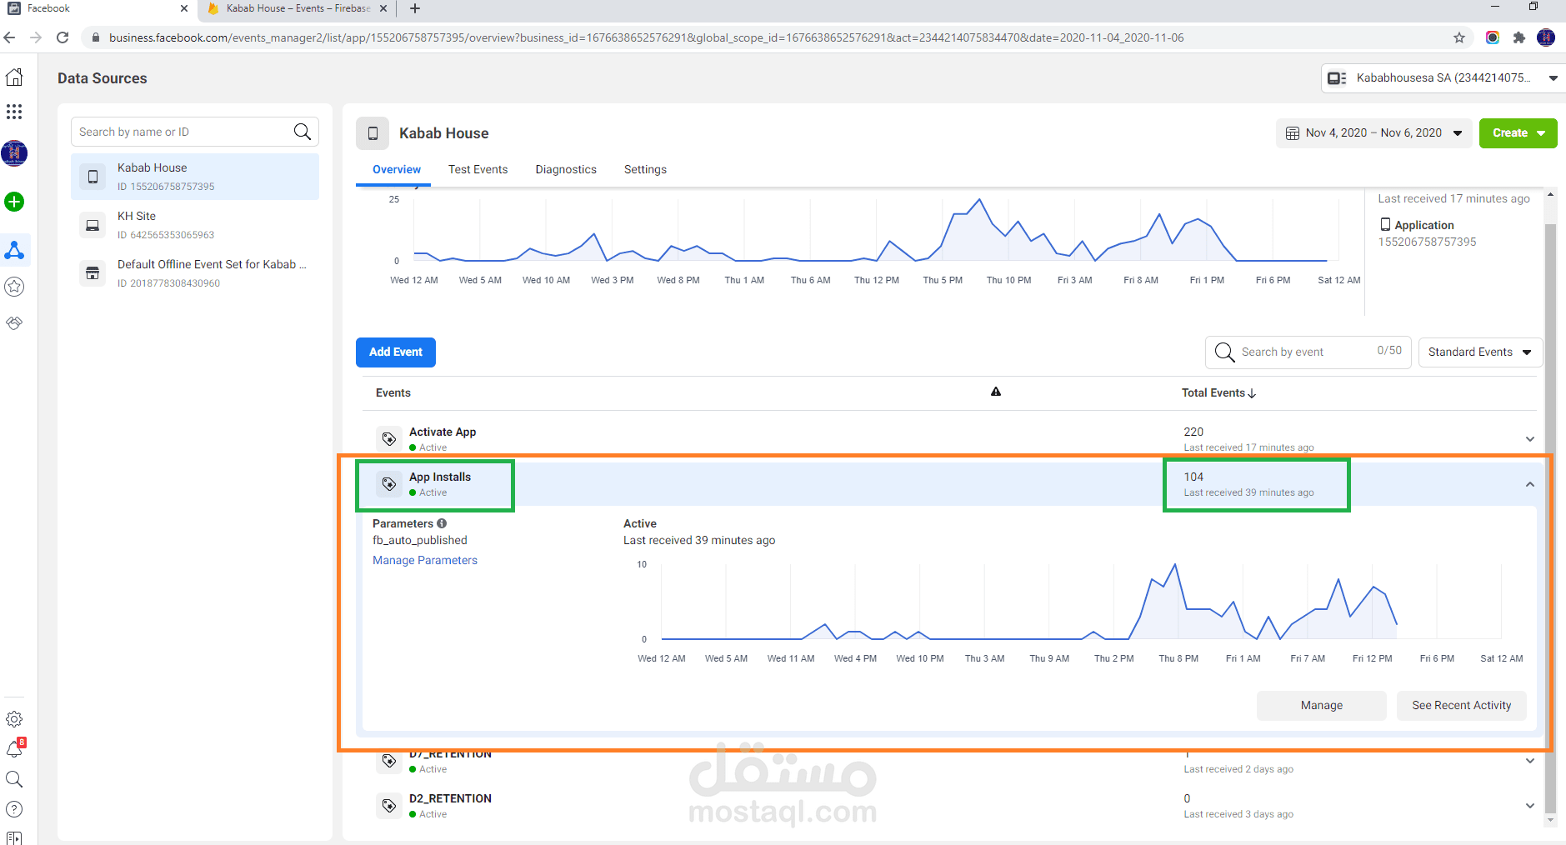This screenshot has height=845, width=1566.
Task: Click the tag icon for Activate App
Action: [x=389, y=438]
